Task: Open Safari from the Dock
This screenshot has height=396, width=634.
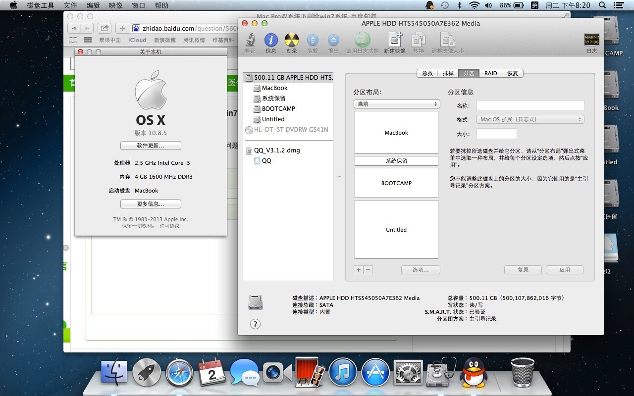Action: [x=179, y=373]
